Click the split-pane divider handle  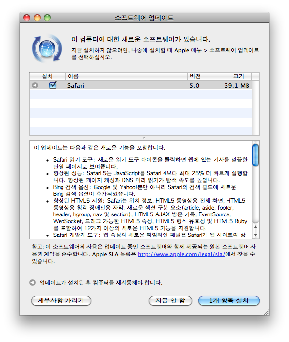click(144, 138)
